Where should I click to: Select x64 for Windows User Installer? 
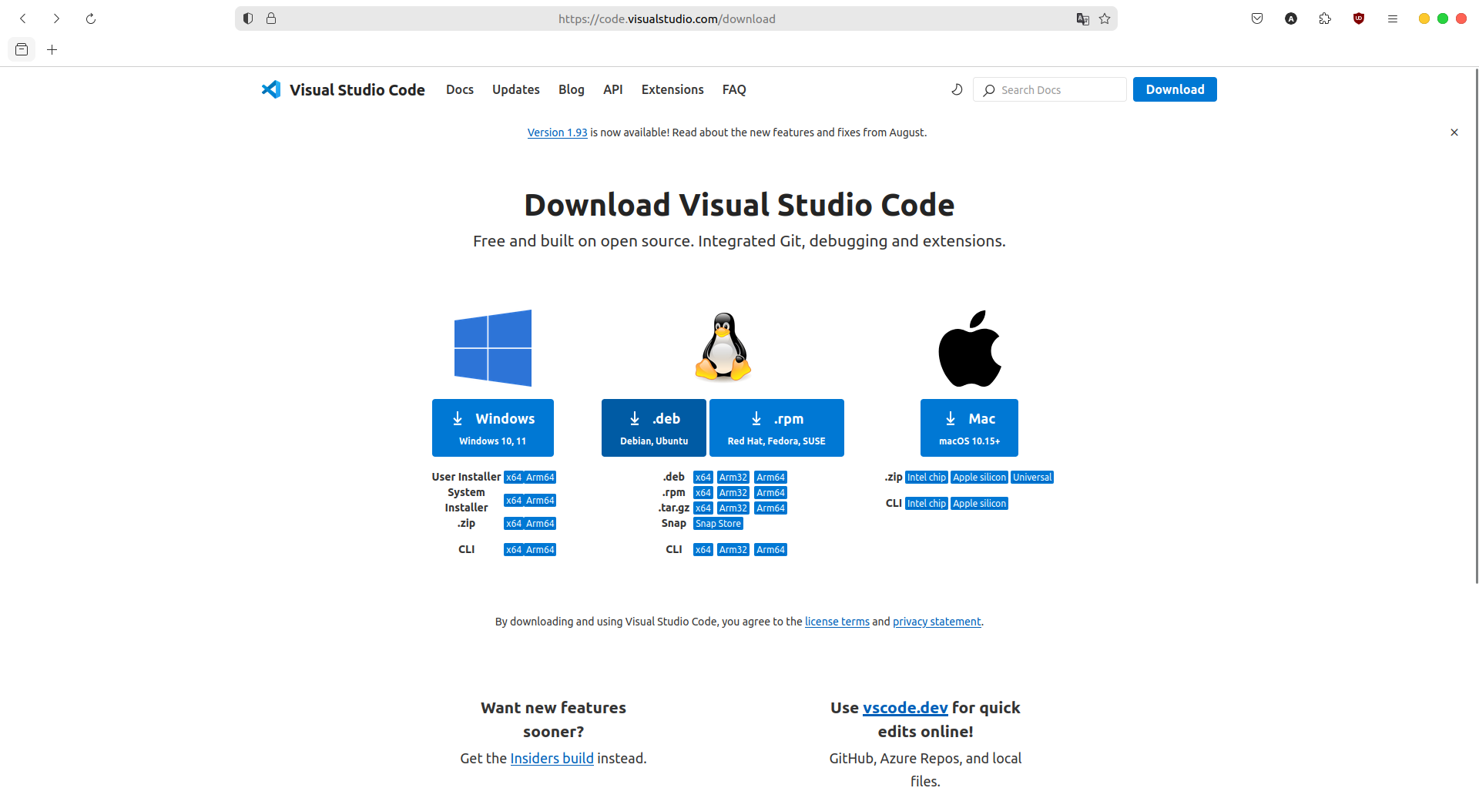[514, 478]
